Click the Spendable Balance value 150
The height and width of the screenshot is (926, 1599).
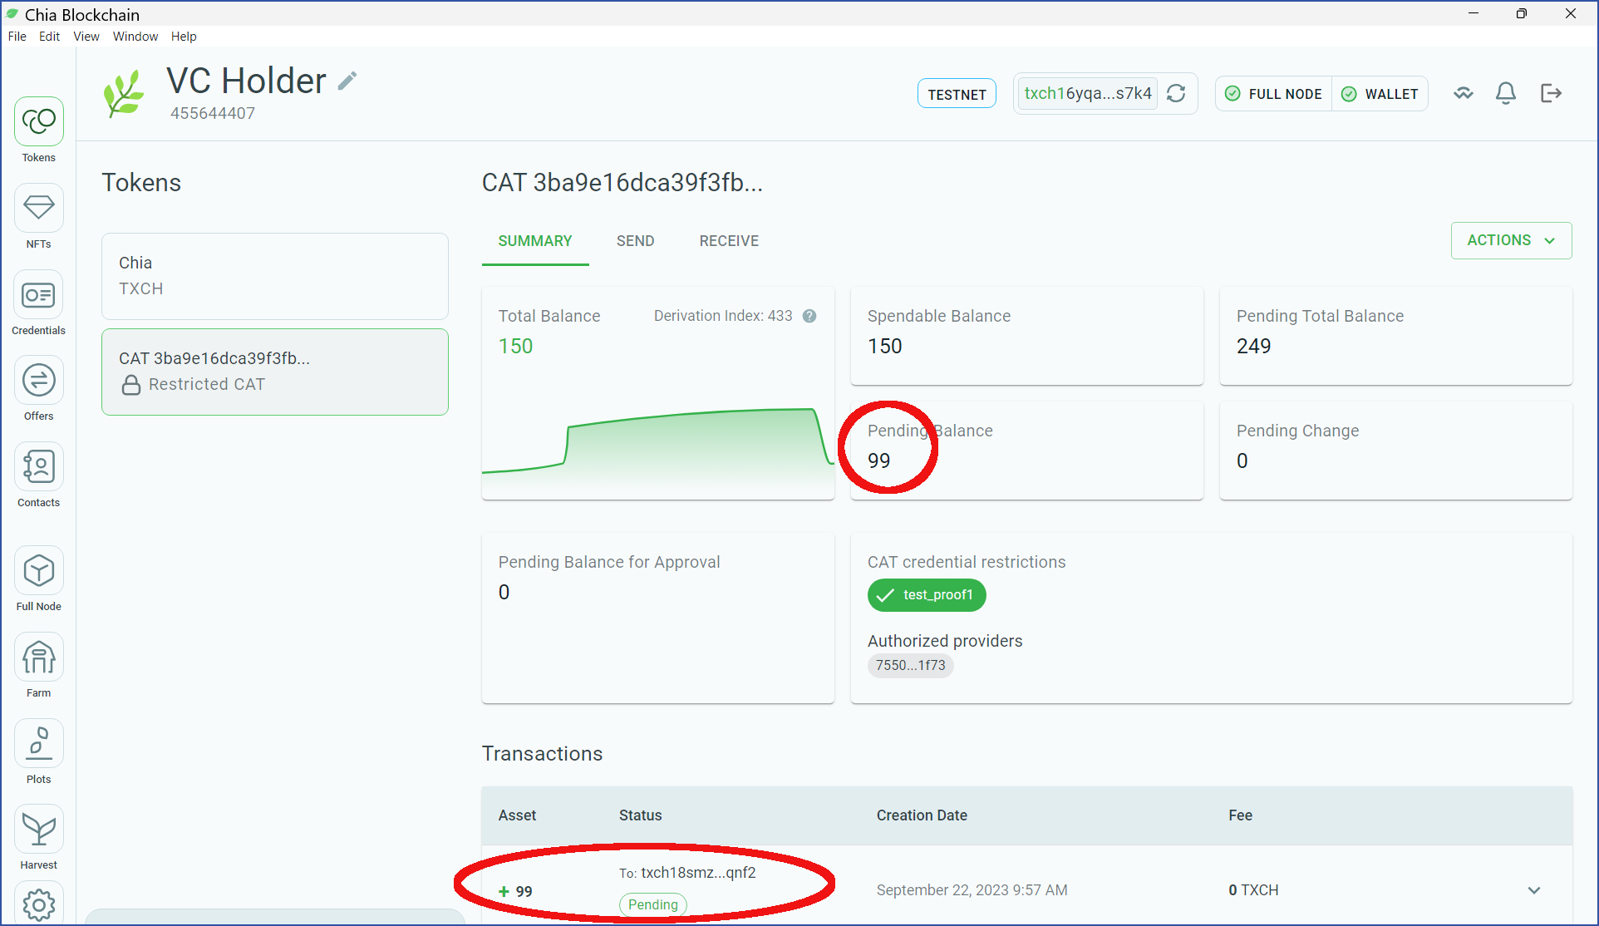(x=885, y=347)
